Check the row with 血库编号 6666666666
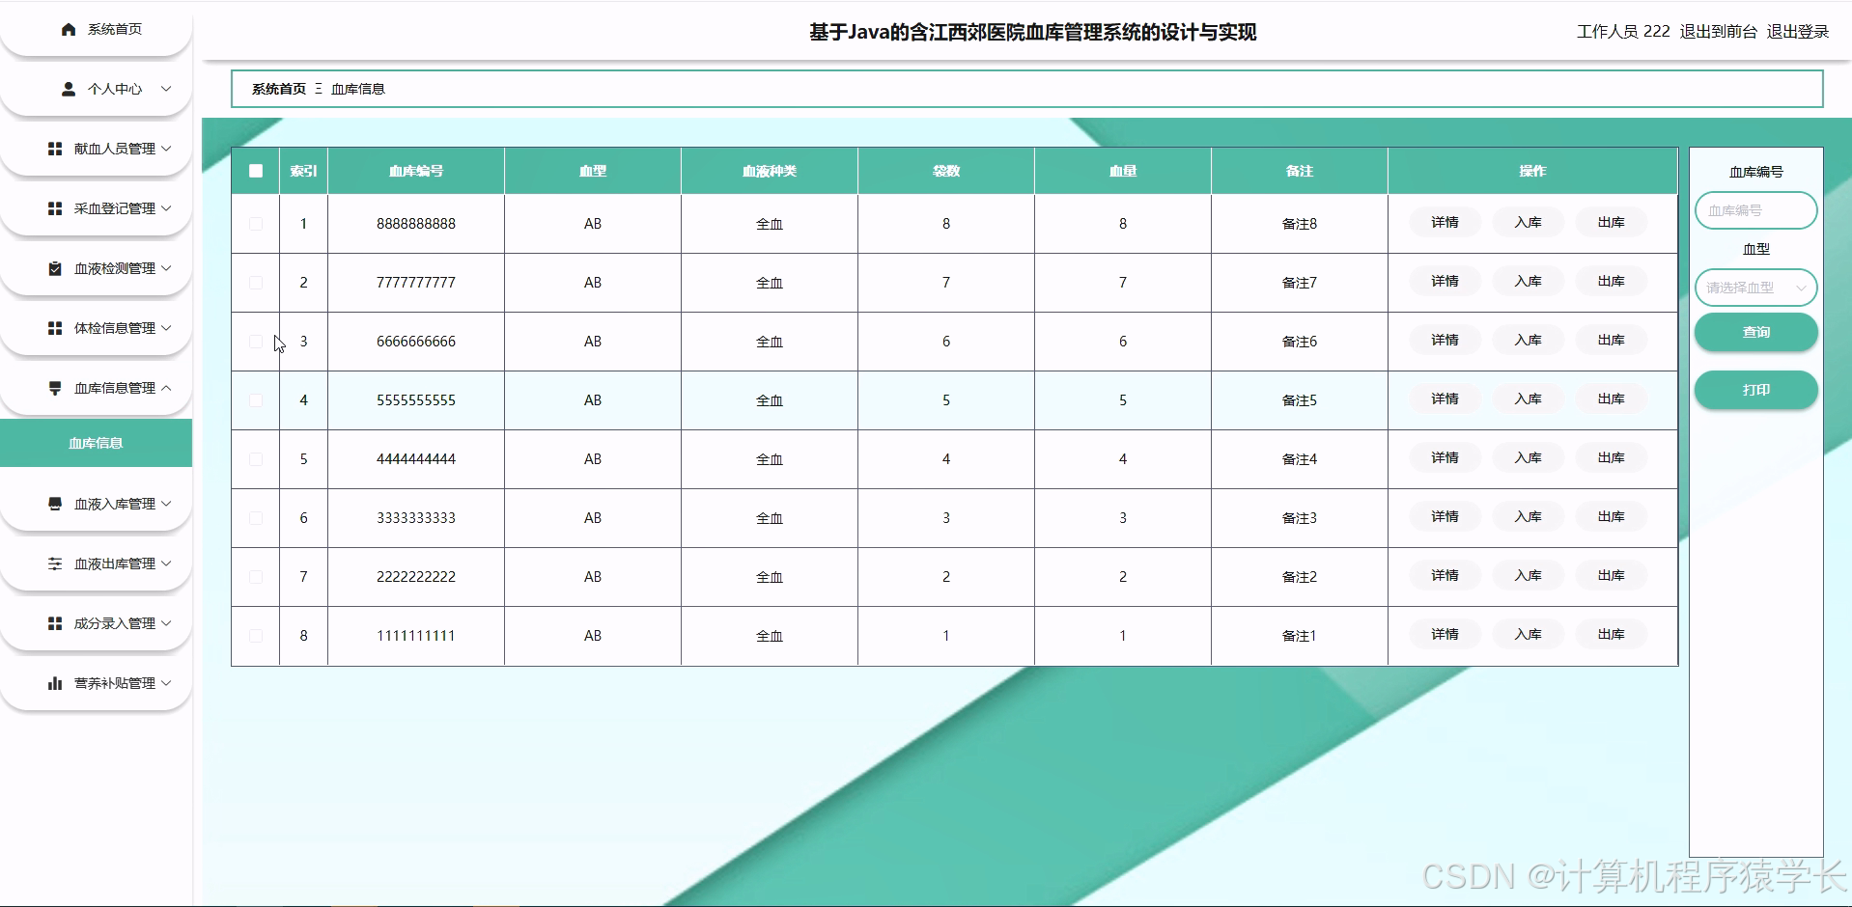The width and height of the screenshot is (1852, 907). click(x=256, y=342)
